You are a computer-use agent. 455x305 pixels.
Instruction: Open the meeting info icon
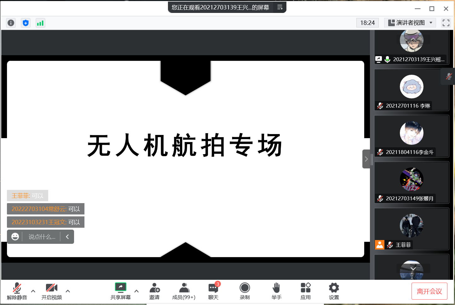(11, 23)
